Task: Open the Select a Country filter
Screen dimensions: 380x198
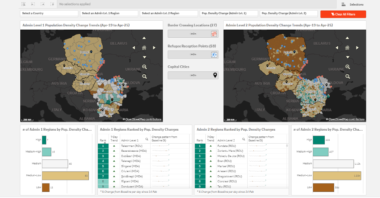Action: click(49, 13)
